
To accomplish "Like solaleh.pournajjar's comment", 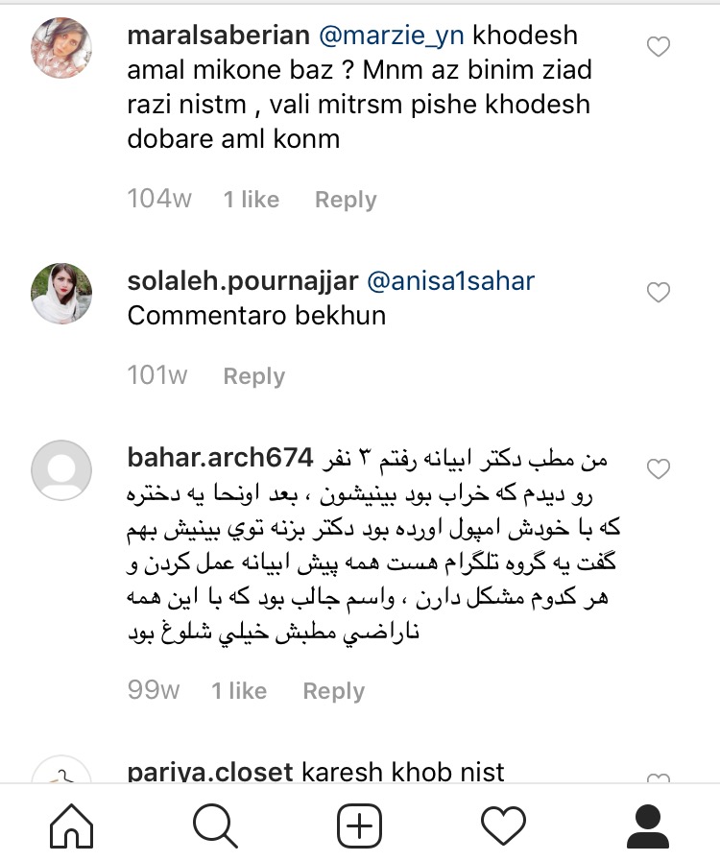I will point(659,293).
